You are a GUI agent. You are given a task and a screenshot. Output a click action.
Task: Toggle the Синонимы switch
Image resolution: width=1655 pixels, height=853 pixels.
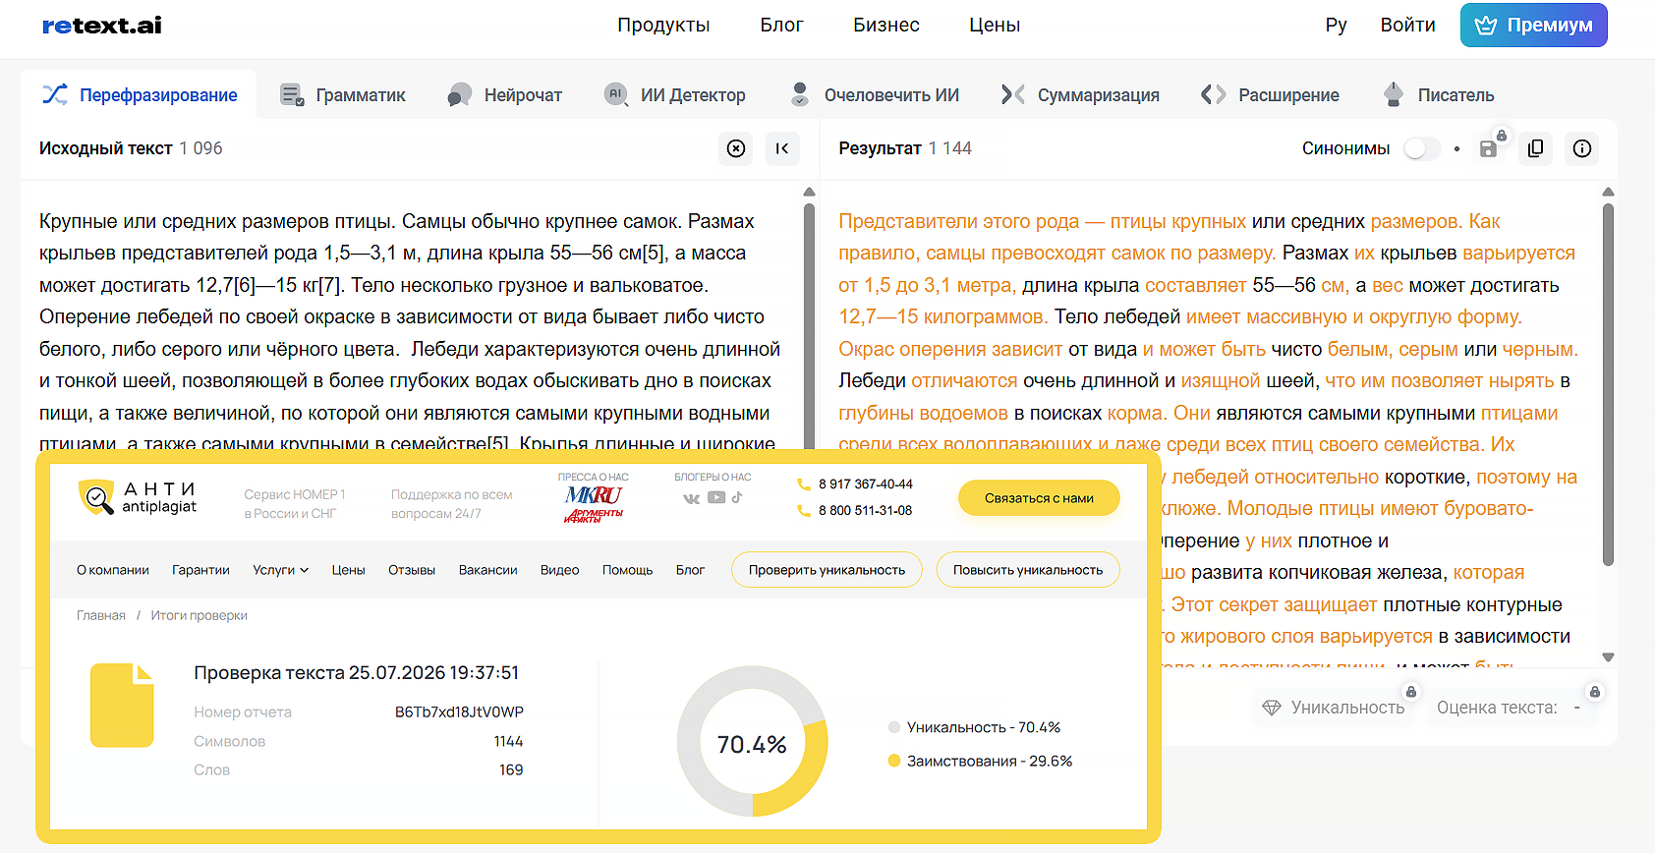(x=1421, y=148)
